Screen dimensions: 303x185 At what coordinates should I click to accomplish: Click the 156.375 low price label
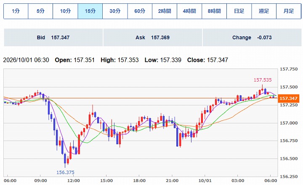click(65, 172)
